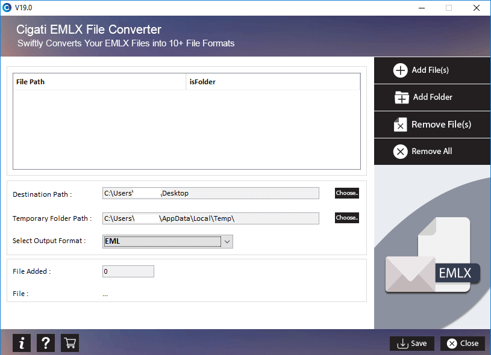Expand the Select Output Format dropdown arrow

(x=227, y=241)
